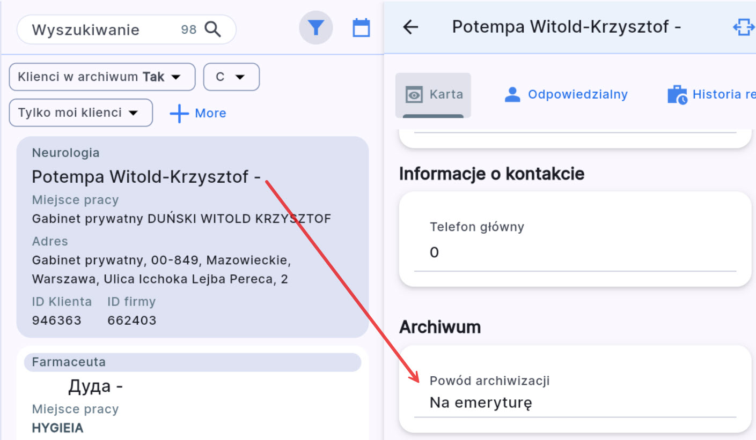Toggle the funnel filter icon

click(x=315, y=27)
